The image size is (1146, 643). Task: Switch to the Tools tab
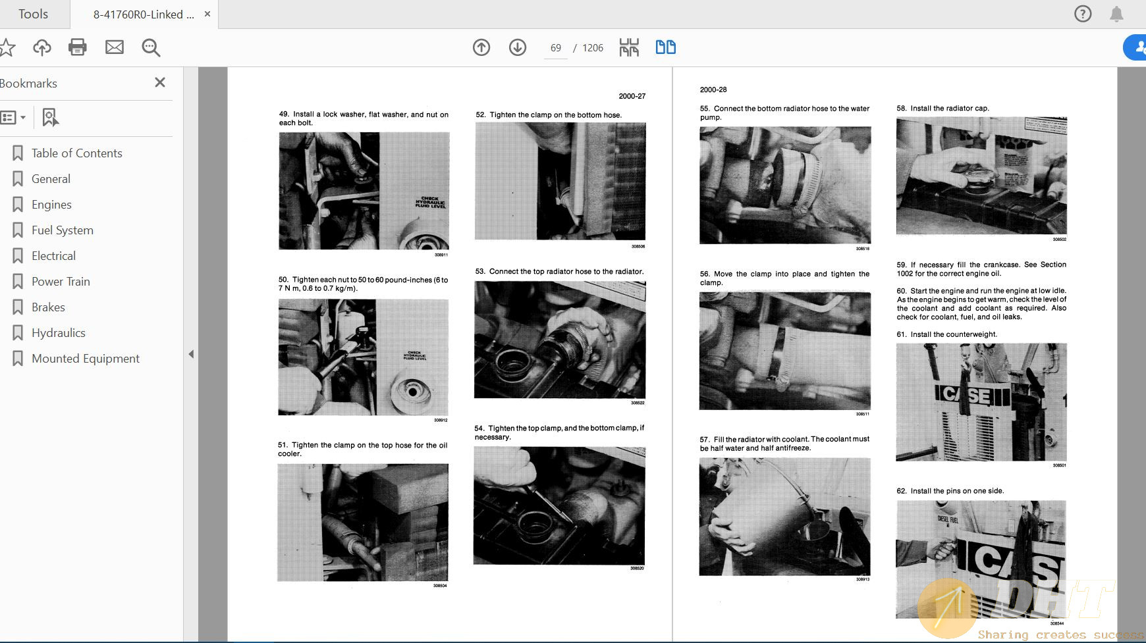pos(33,14)
